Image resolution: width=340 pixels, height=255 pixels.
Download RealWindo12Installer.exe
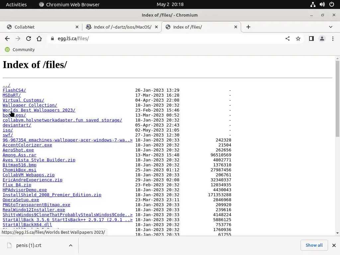[x=34, y=210]
